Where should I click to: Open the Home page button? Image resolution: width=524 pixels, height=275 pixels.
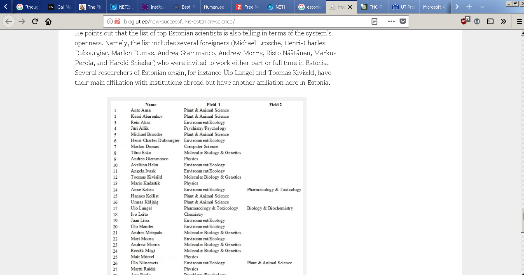pyautogui.click(x=48, y=21)
